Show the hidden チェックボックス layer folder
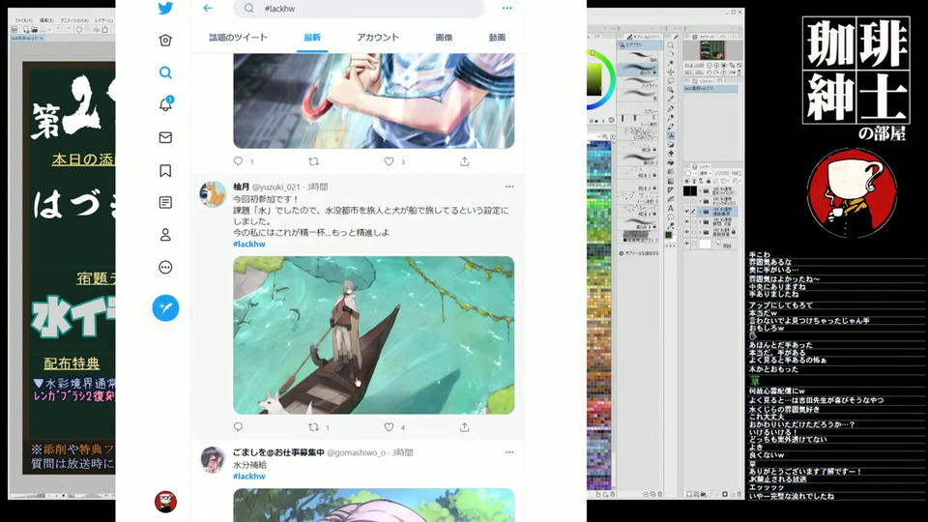 pyautogui.click(x=686, y=201)
